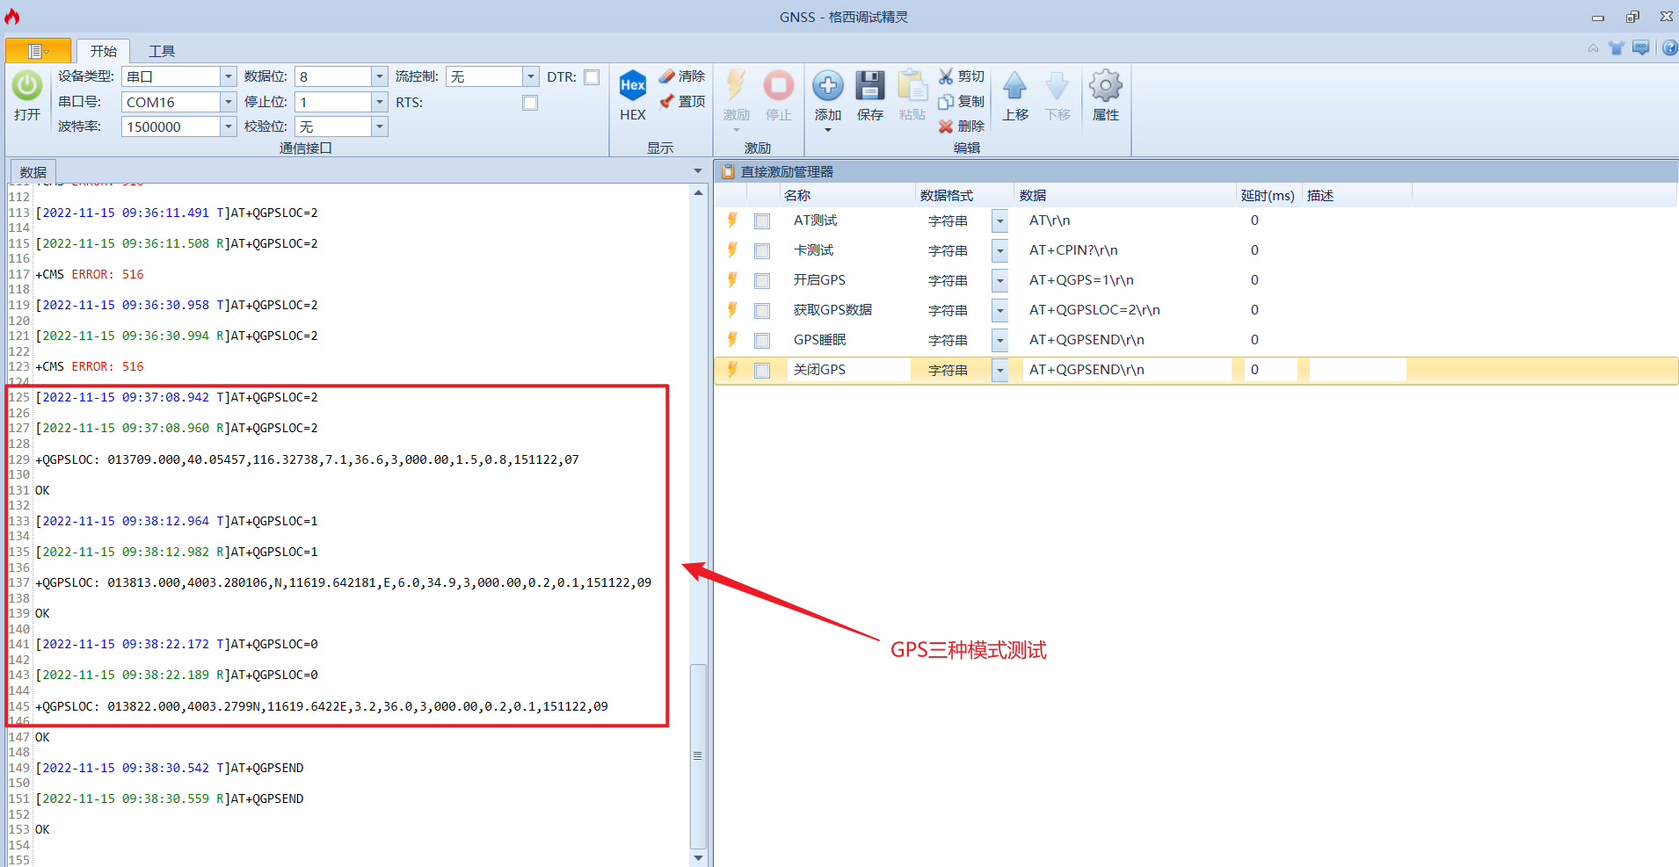Select the 数据 log tab

[x=33, y=172]
